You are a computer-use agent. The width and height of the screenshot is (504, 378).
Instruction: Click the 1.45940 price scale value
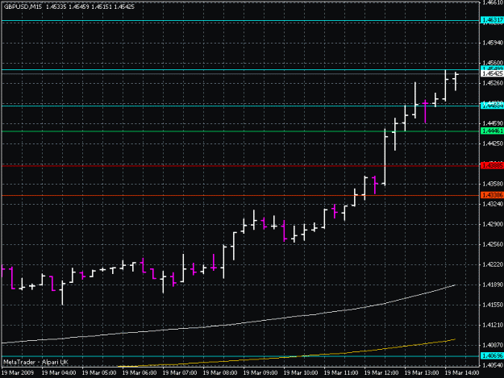tap(493, 43)
